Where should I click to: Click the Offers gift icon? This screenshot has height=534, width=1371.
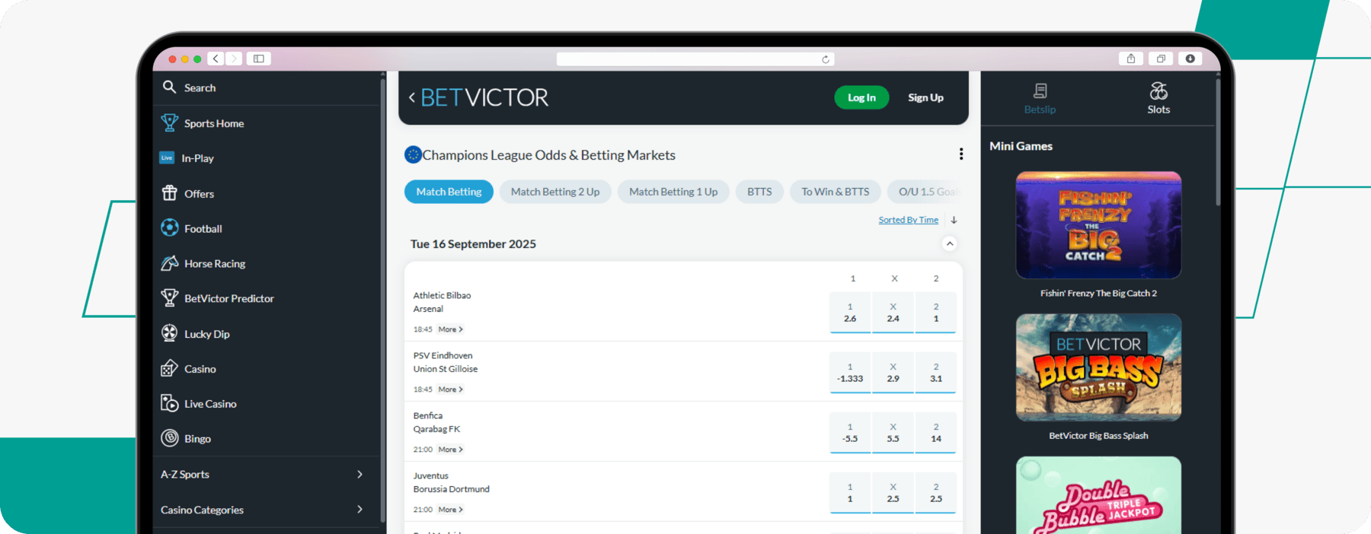click(169, 192)
